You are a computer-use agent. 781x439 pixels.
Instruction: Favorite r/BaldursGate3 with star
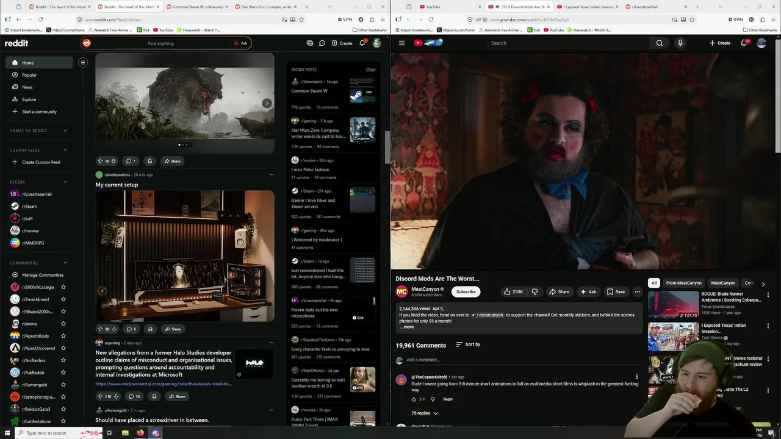click(63, 409)
